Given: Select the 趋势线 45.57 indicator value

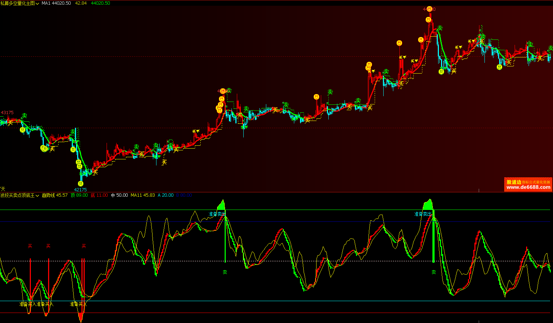Looking at the screenshot, I should pos(55,195).
